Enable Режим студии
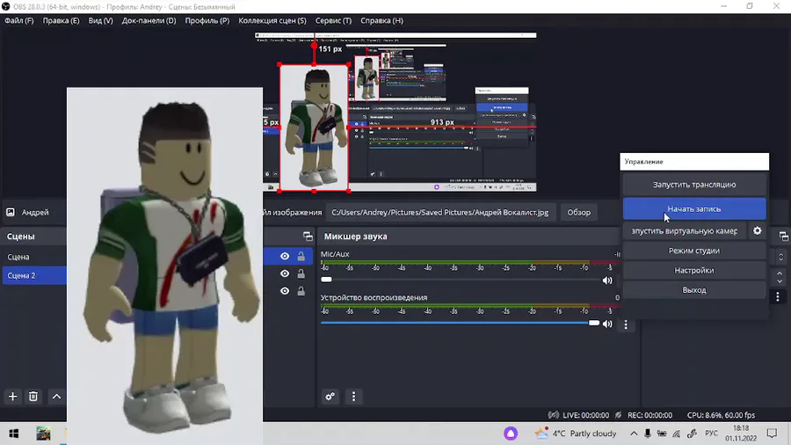The width and height of the screenshot is (791, 445). (x=694, y=251)
